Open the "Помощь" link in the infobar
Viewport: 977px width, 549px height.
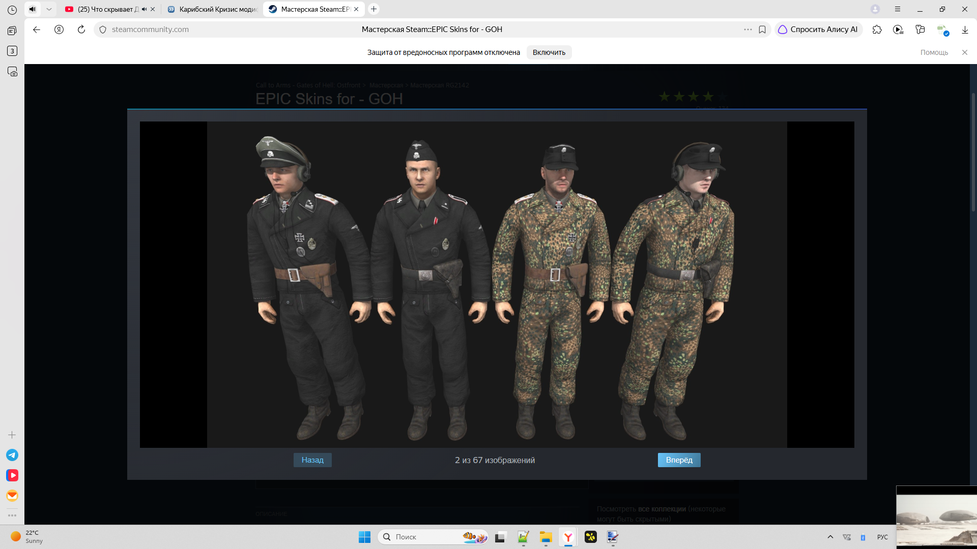pyautogui.click(x=934, y=52)
